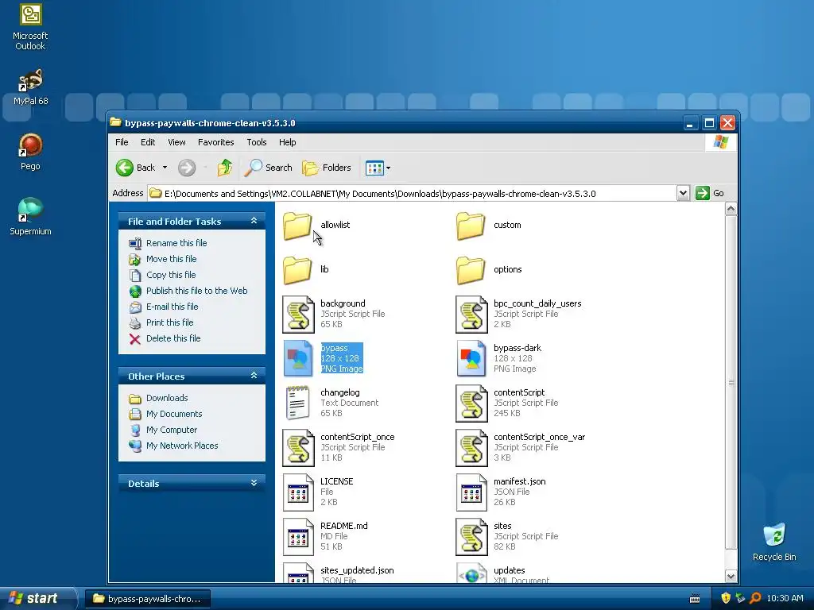Click the scrollbar up arrow
Screen dimensions: 814x610
click(x=731, y=209)
